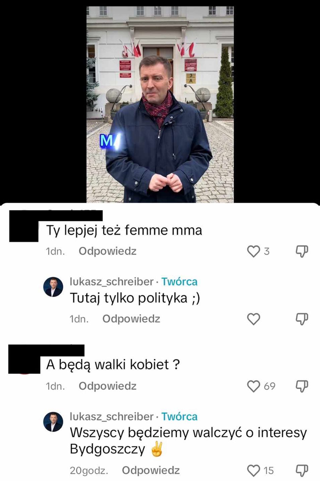Viewport: 320px width, 483px height.
Task: Tap the 'Twórca' label on first reply
Action: [x=179, y=282]
